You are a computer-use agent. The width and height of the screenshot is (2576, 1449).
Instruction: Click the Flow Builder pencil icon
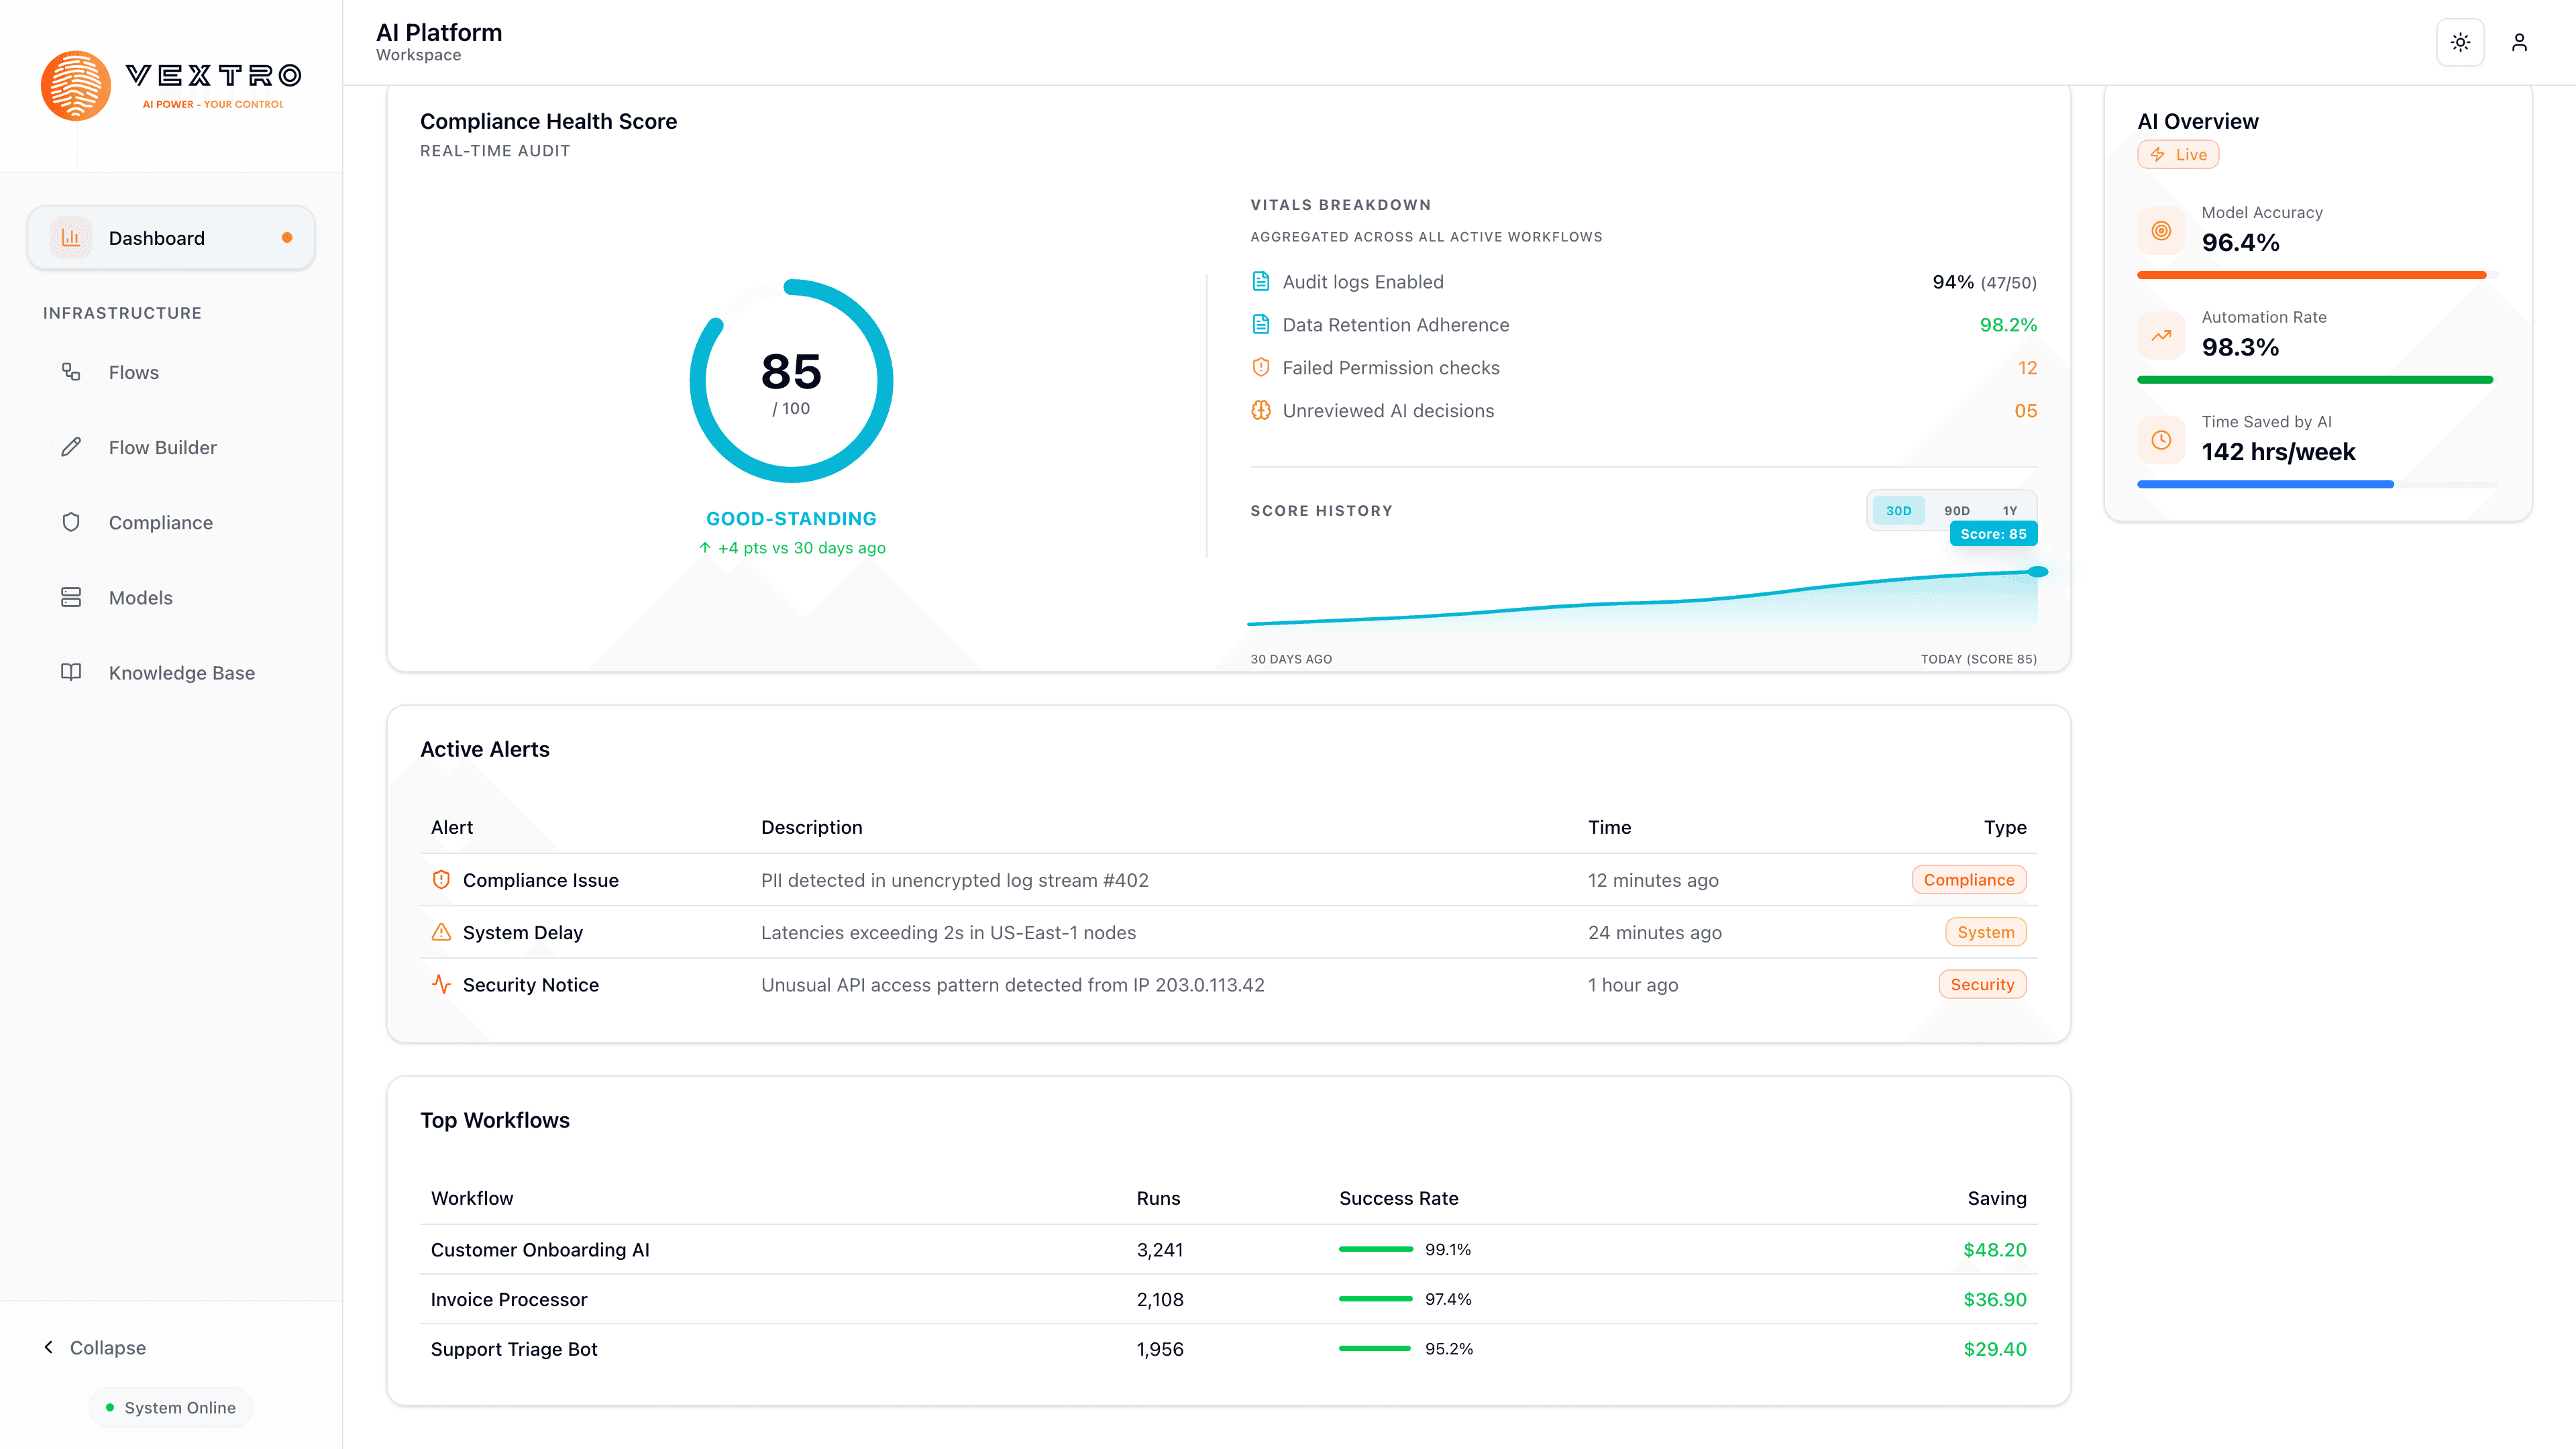click(x=71, y=447)
